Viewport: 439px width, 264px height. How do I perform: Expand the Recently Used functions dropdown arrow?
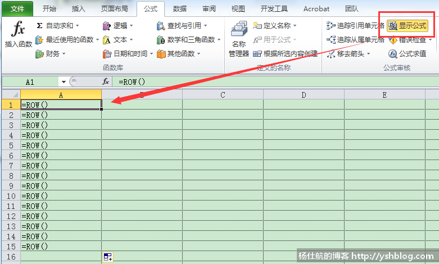point(97,40)
